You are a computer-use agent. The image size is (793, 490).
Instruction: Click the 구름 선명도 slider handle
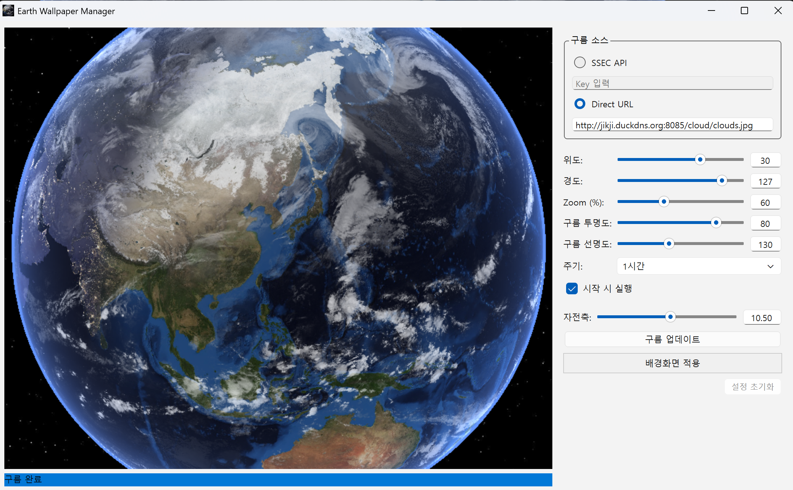(669, 244)
